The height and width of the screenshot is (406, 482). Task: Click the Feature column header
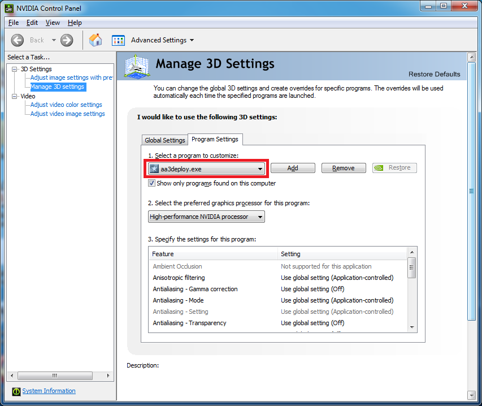(x=214, y=254)
